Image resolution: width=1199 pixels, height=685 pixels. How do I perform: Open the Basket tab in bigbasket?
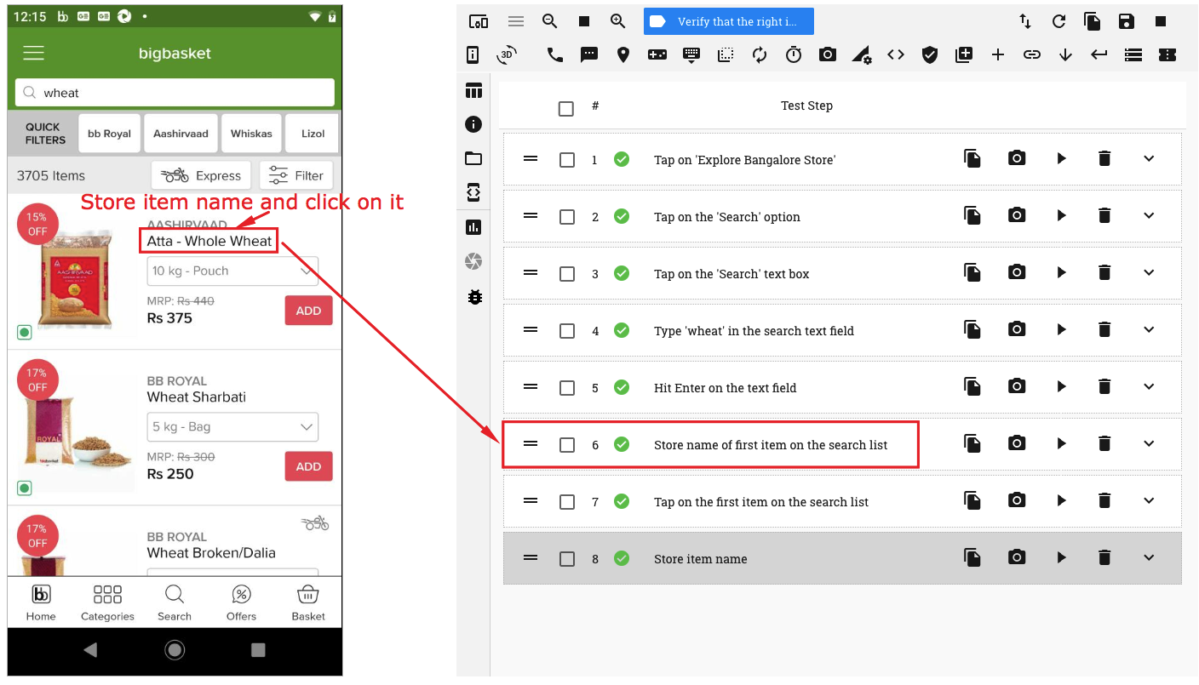point(308,602)
